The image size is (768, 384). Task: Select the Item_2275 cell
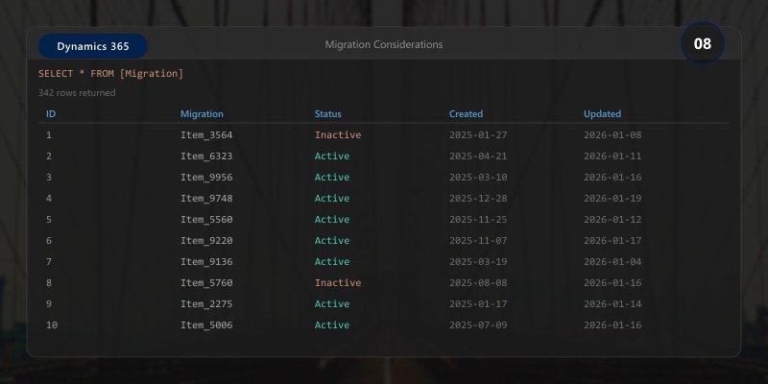(x=206, y=303)
